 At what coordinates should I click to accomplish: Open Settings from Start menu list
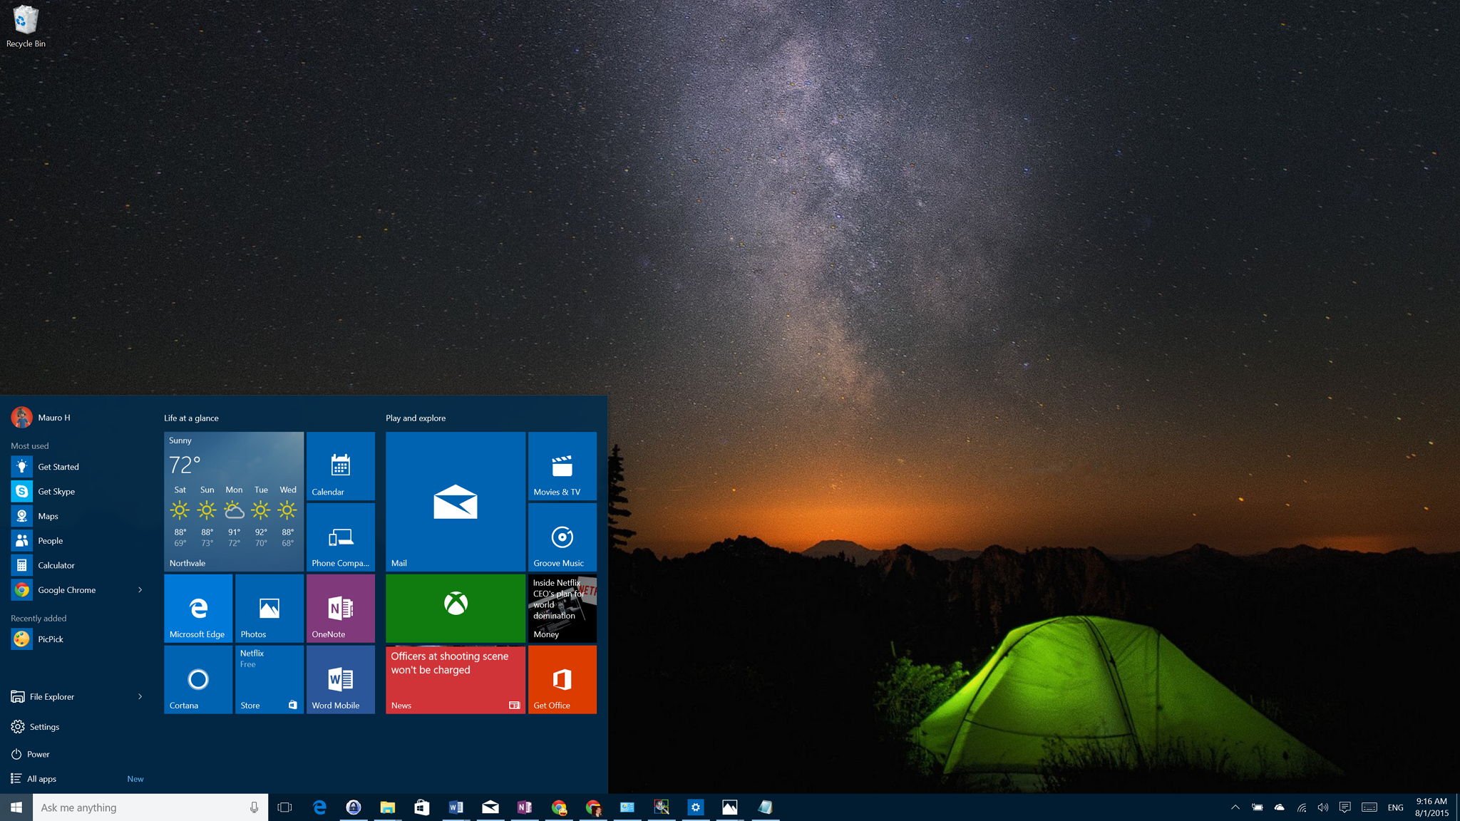[44, 726]
